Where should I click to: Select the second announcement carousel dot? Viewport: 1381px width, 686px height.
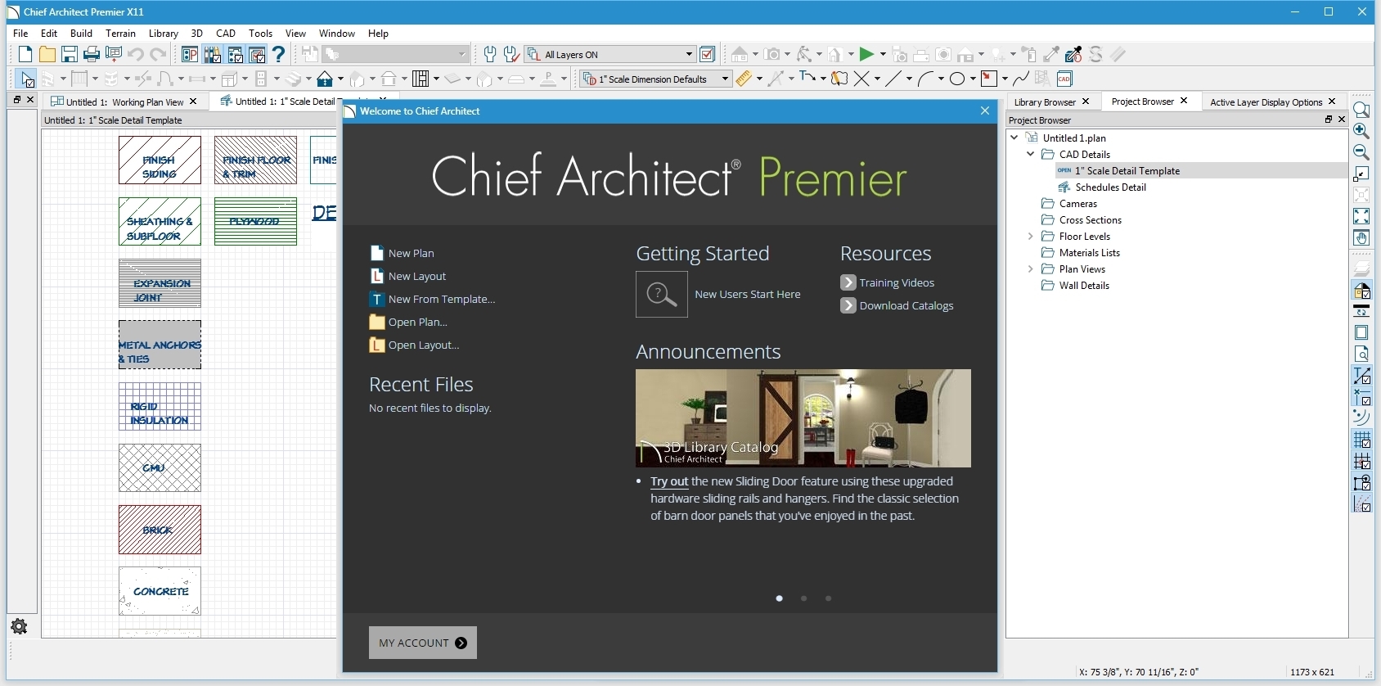[803, 598]
